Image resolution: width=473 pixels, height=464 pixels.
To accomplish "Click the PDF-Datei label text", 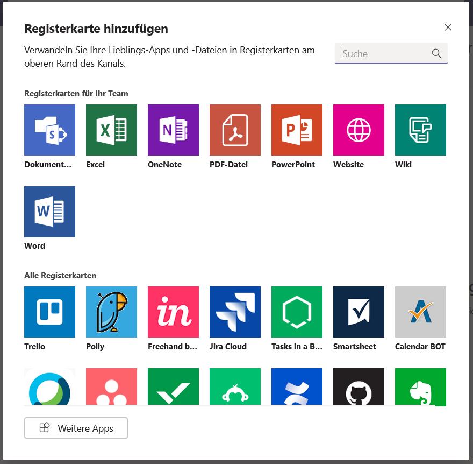I will point(228,165).
